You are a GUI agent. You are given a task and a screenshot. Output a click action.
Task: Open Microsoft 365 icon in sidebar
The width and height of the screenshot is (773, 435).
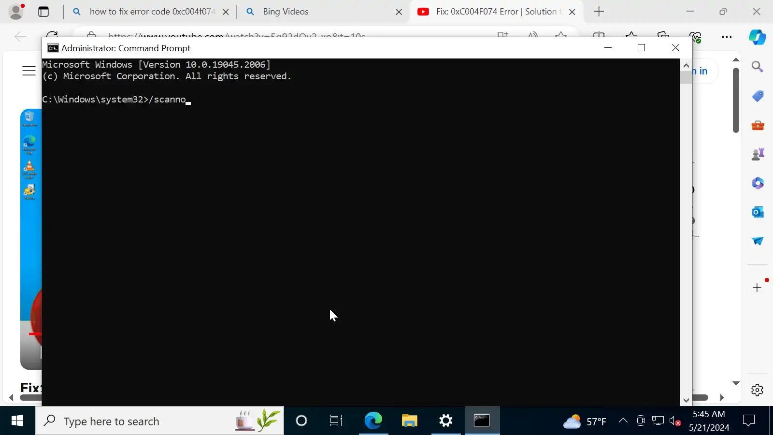coord(758,183)
